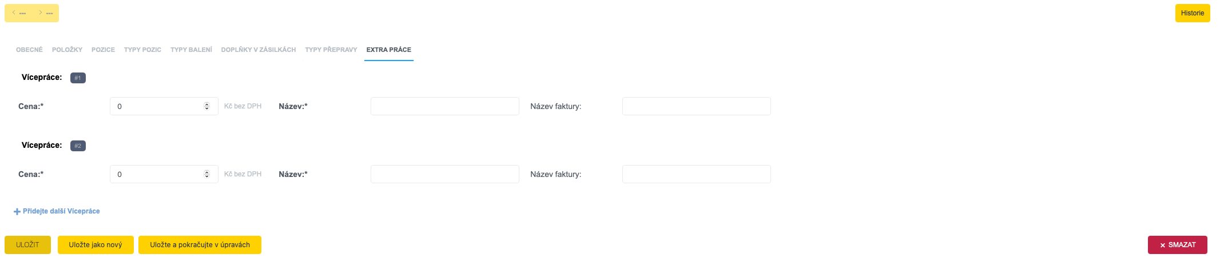Switch to the Typy přepravy tab

(x=331, y=50)
